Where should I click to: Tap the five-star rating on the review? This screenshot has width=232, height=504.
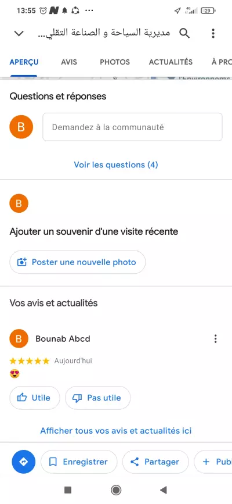(x=30, y=361)
